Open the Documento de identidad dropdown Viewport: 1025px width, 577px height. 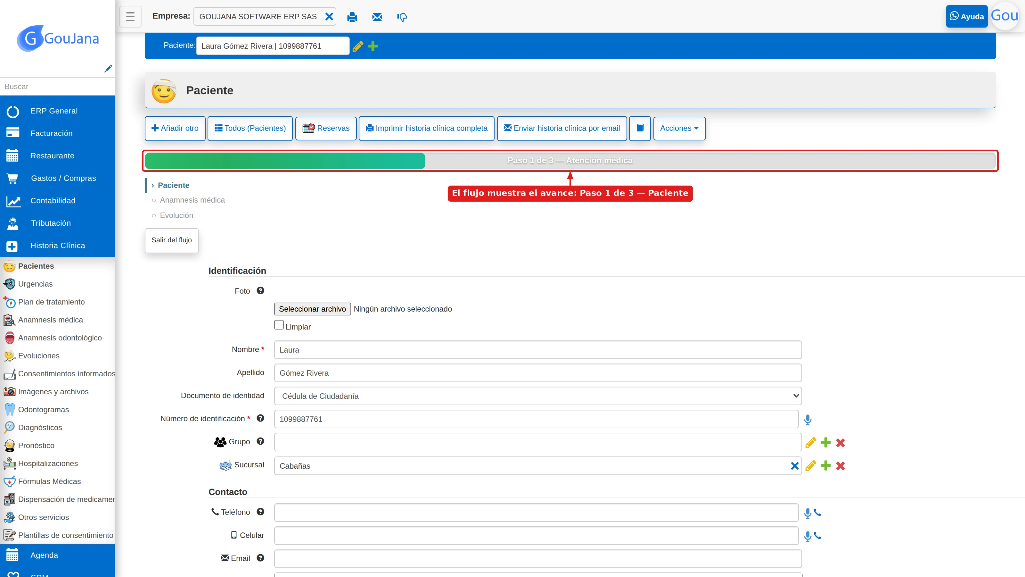[x=537, y=396]
